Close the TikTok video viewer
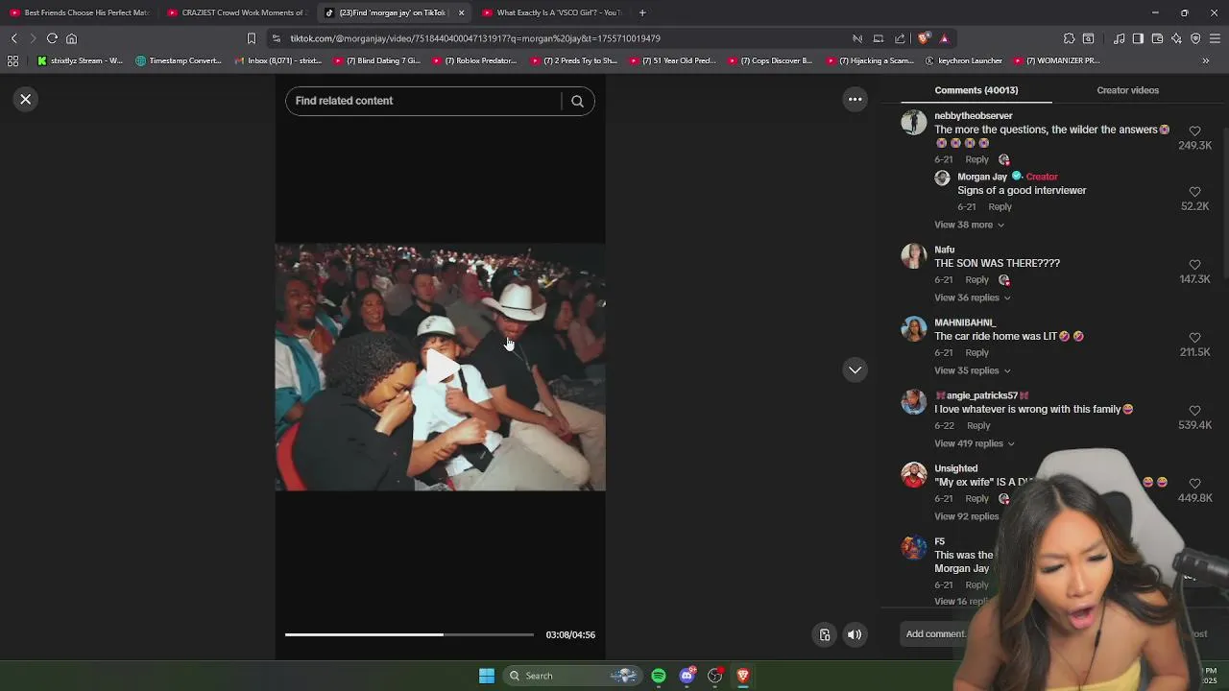Image resolution: width=1229 pixels, height=691 pixels. click(26, 99)
